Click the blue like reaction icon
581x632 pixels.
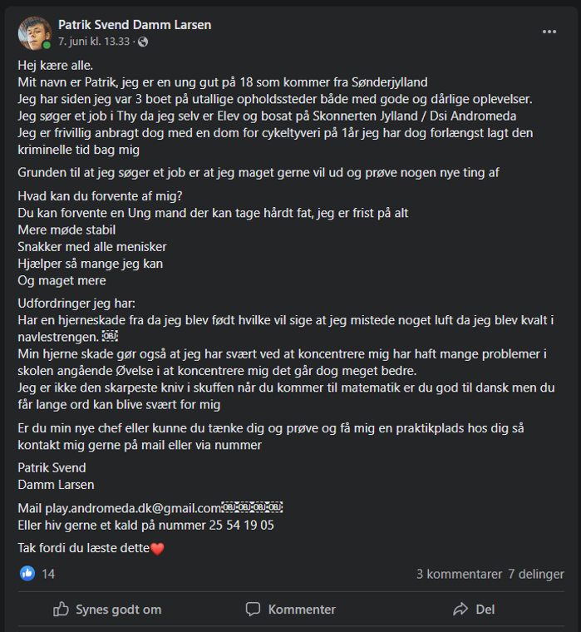coord(27,574)
